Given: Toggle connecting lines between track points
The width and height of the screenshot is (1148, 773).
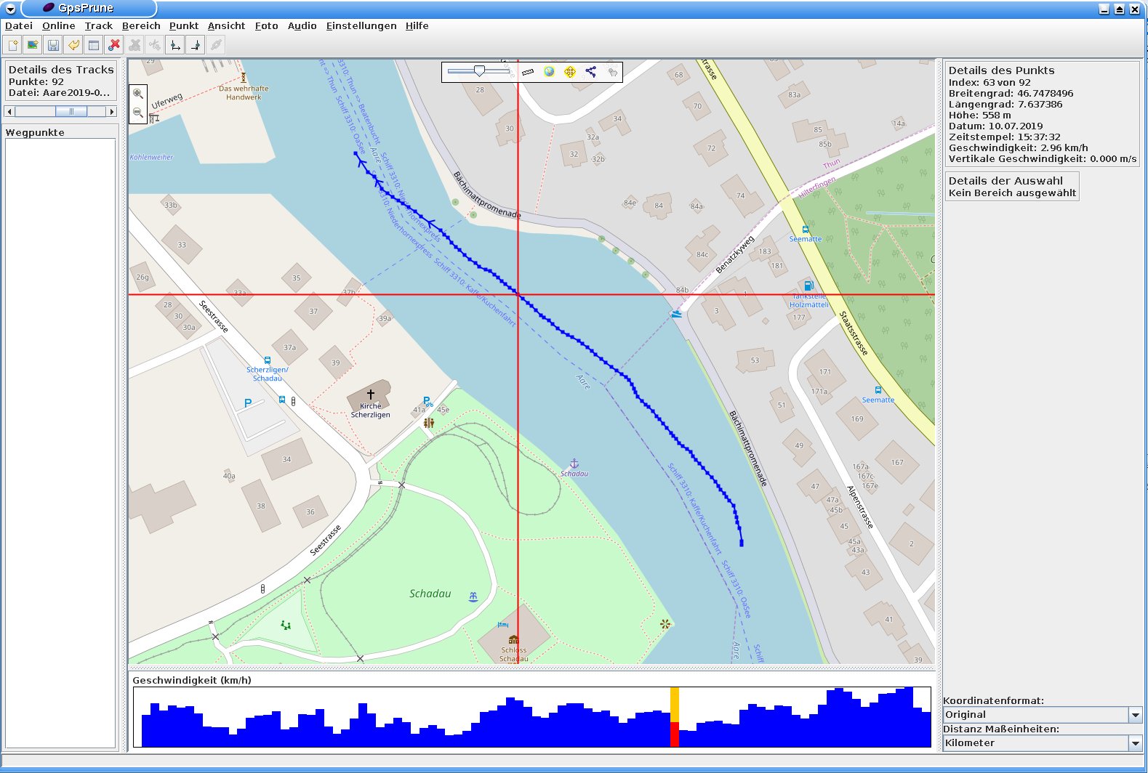Looking at the screenshot, I should 590,72.
